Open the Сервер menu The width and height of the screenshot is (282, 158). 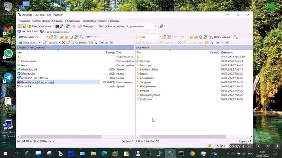click(x=102, y=21)
